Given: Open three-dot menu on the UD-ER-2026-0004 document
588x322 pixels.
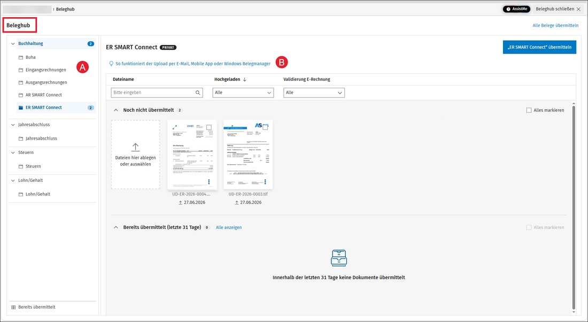Looking at the screenshot, I should coord(209,182).
